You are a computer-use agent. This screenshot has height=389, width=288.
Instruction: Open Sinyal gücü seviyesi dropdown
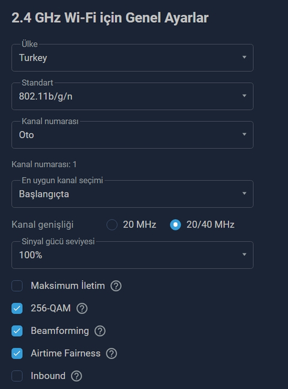133,255
